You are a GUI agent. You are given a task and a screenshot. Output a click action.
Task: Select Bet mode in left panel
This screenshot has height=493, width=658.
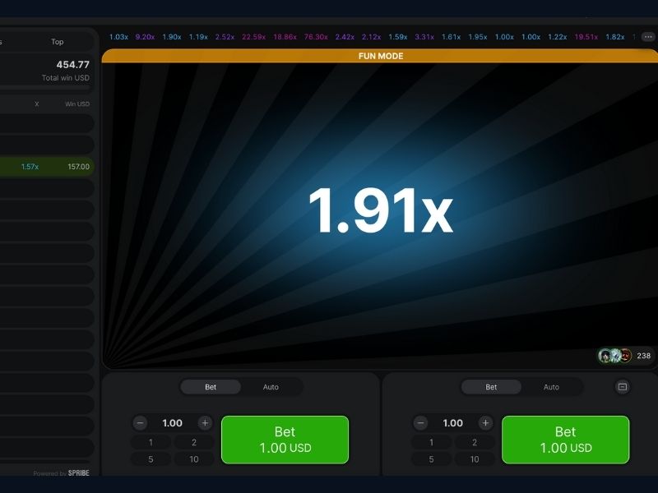(211, 387)
